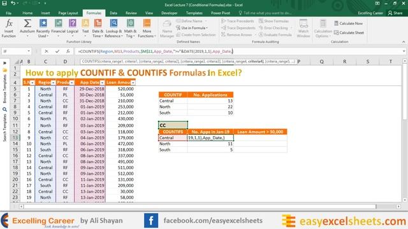Switch to the Data tab
The image size is (408, 229).
pyautogui.click(x=113, y=13)
